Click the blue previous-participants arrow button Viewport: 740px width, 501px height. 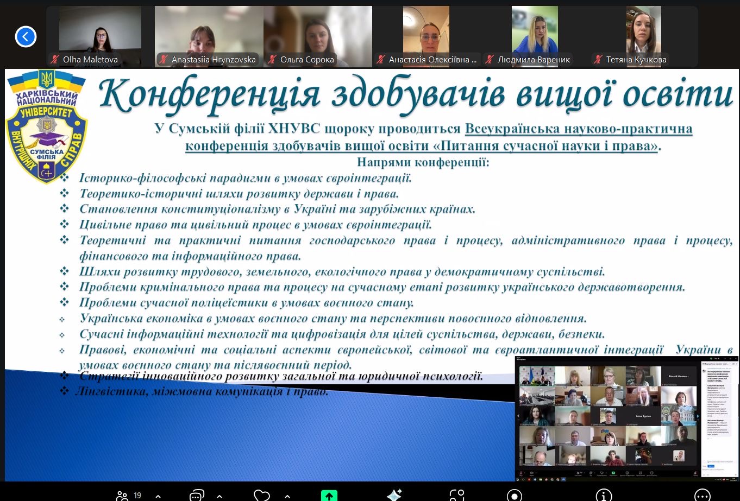pos(26,37)
